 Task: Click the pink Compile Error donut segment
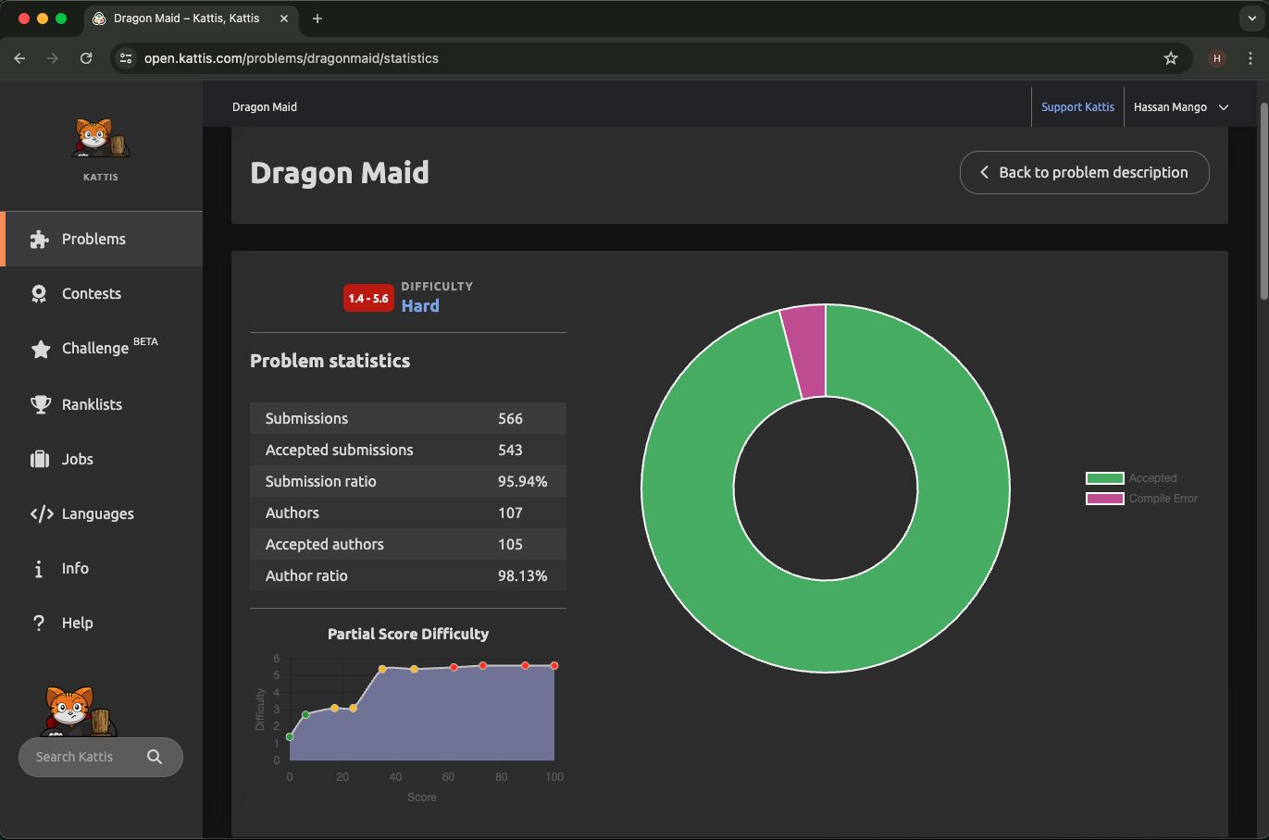coord(806,352)
